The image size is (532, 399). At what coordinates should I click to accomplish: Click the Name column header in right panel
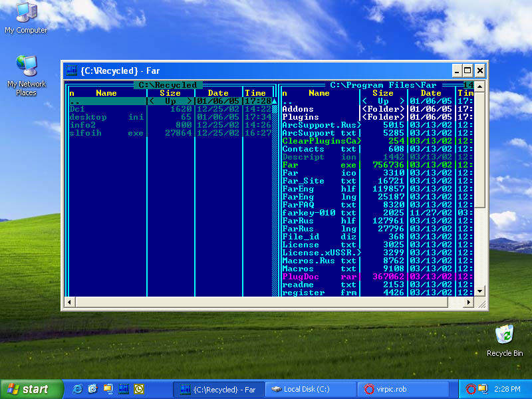pos(319,93)
